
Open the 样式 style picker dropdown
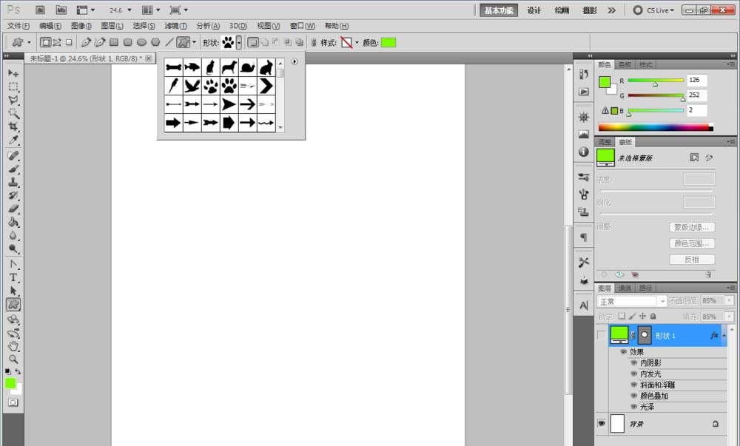coord(357,42)
